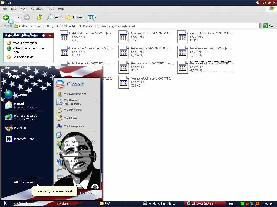
Task: Select the CobaltStrike.doc file icon
Action: pyautogui.click(x=183, y=37)
